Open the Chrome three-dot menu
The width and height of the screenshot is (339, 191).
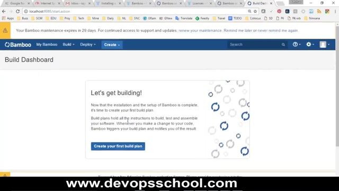point(335,11)
